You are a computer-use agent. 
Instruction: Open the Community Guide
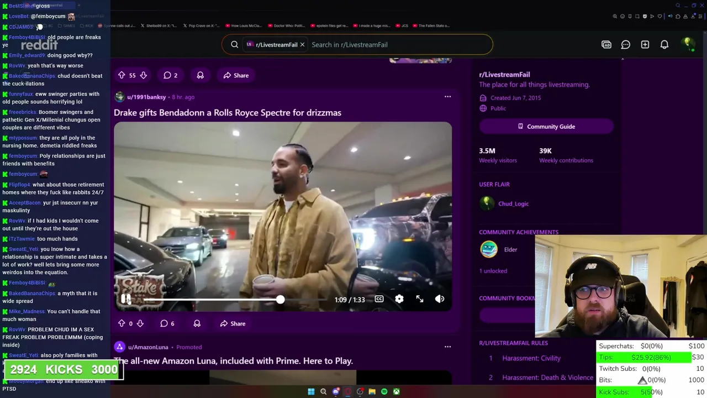[546, 127]
